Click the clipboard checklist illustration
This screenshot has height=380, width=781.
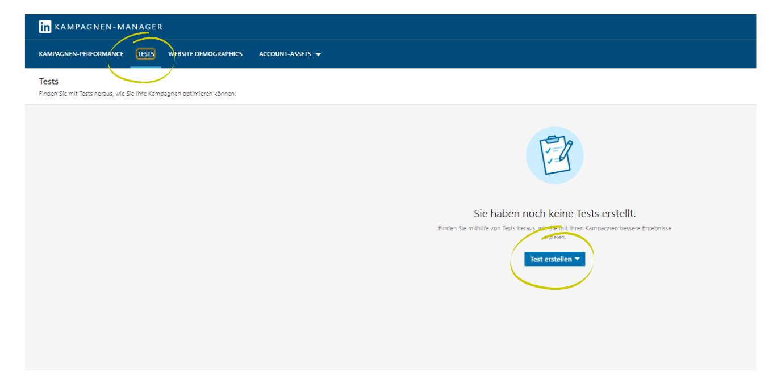[x=554, y=155]
